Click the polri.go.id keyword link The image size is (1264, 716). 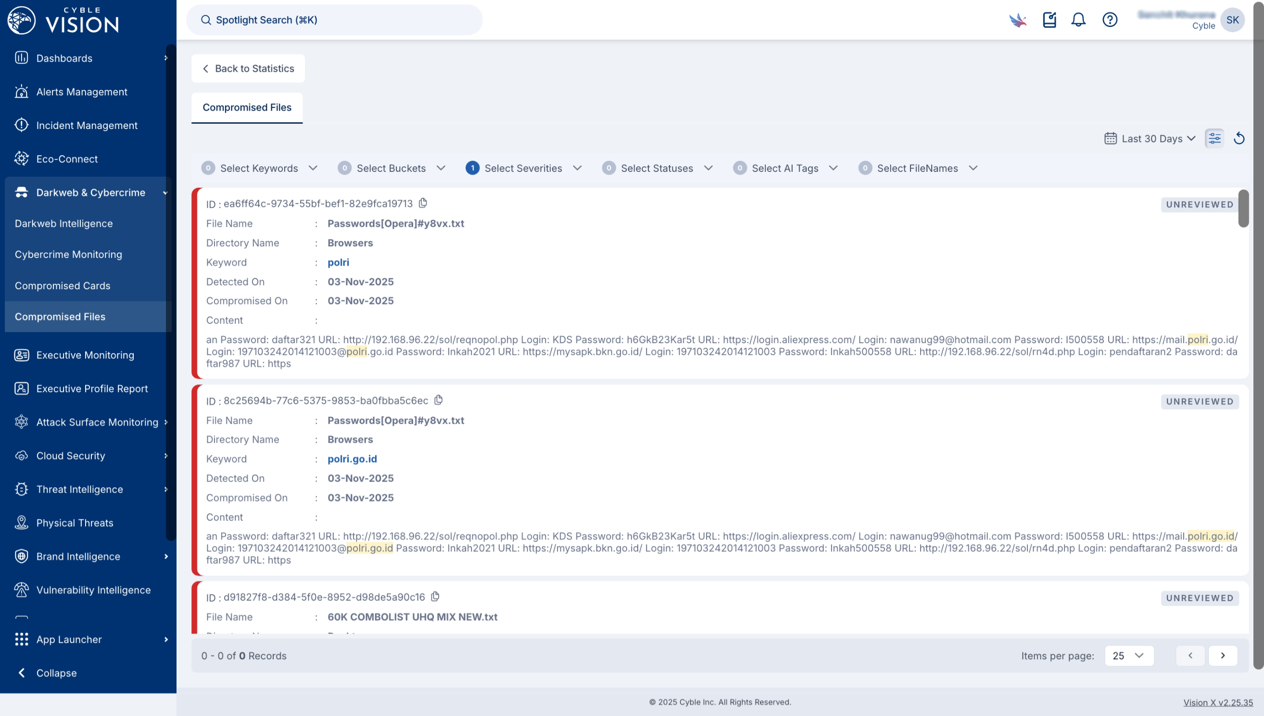353,459
